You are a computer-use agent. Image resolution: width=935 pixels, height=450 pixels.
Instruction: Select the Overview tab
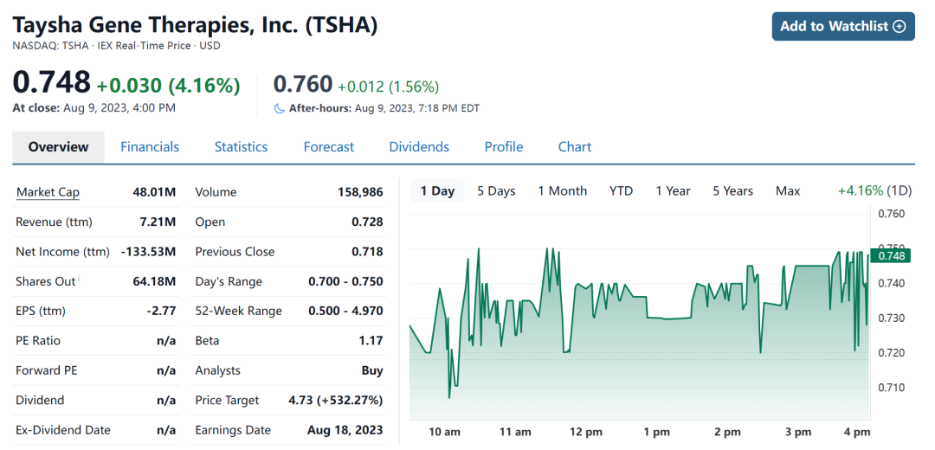pos(59,147)
